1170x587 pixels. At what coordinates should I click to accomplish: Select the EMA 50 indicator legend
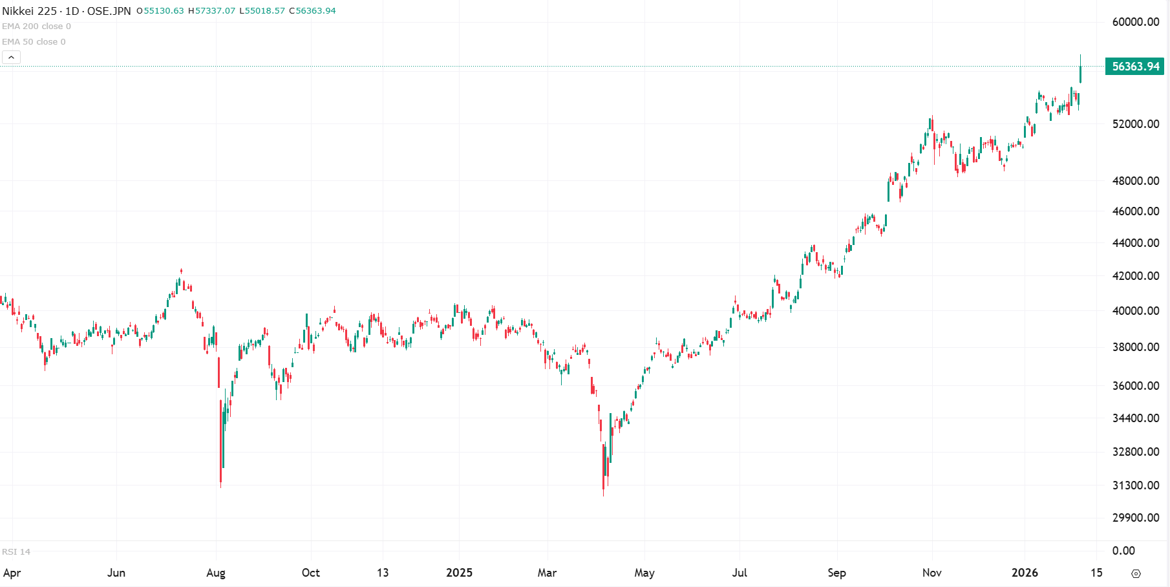tap(34, 42)
